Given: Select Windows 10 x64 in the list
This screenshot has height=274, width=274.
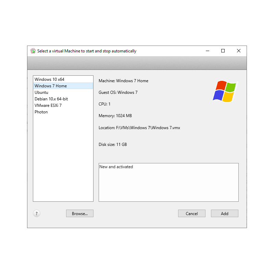Looking at the screenshot, I should 49,79.
